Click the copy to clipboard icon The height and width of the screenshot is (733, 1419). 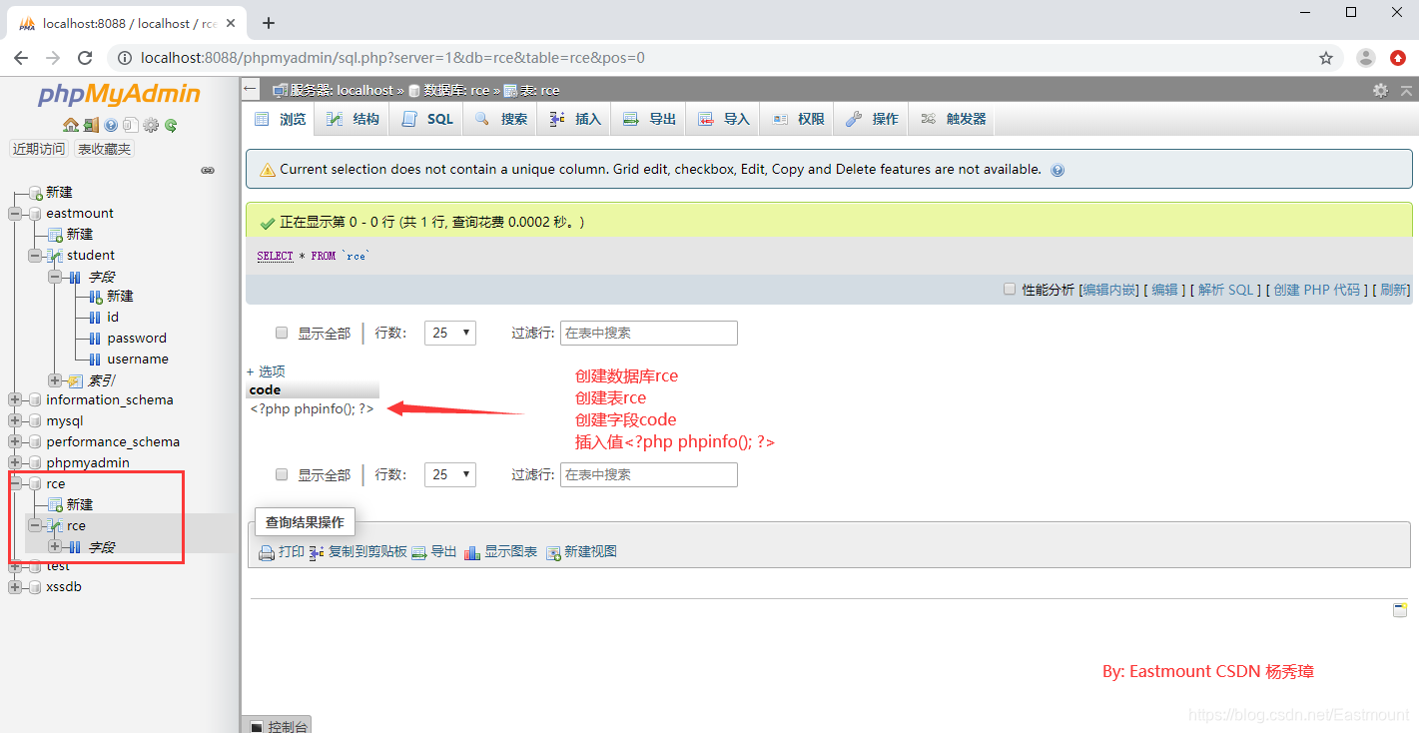click(x=317, y=552)
